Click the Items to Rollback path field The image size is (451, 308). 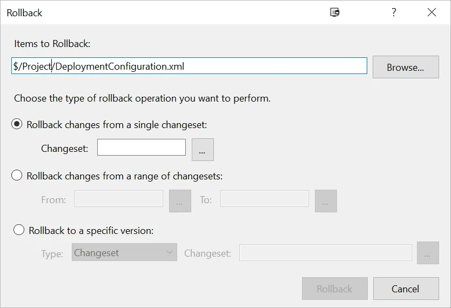pyautogui.click(x=189, y=66)
